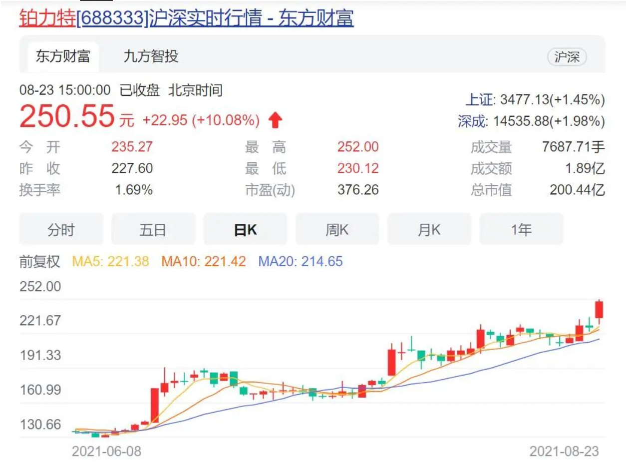Click the 上证 index label
The image size is (626, 476).
(479, 99)
